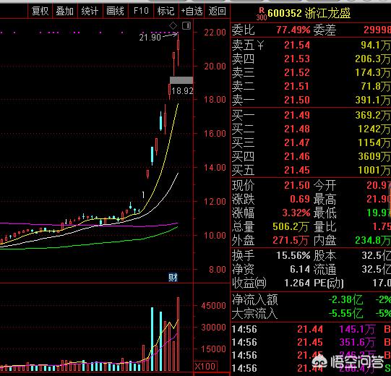Click 买五 price 21.45
391x376 pixels.
(297, 170)
